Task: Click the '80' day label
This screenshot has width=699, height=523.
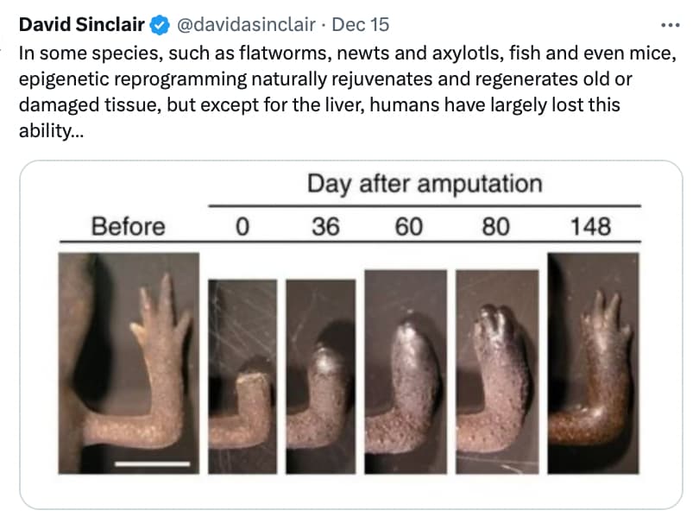Action: pyautogui.click(x=495, y=226)
